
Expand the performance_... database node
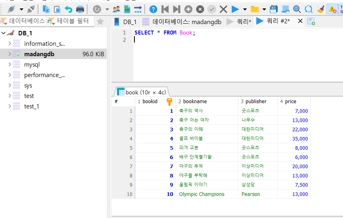pyautogui.click(x=10, y=75)
